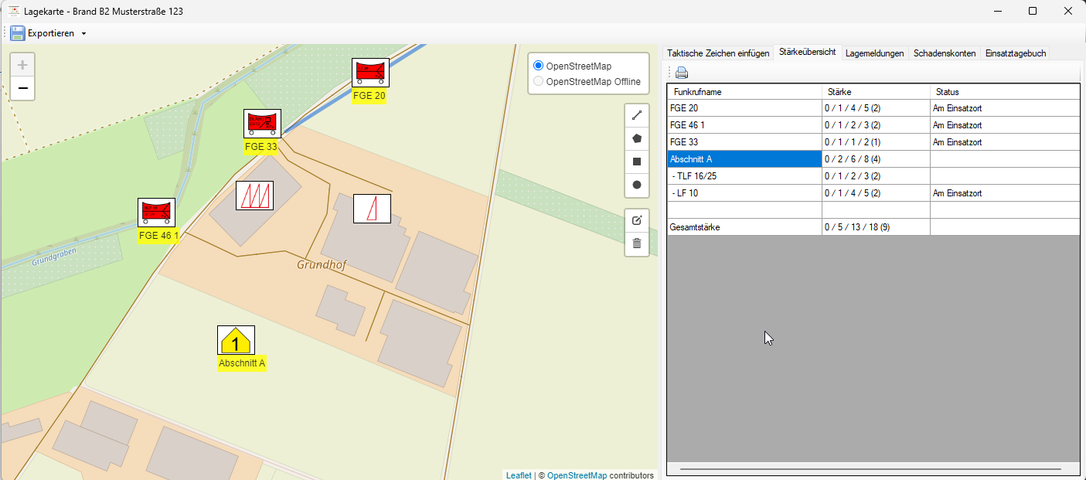Open the Exportieren dropdown arrow
This screenshot has width=1086, height=480.
83,33
